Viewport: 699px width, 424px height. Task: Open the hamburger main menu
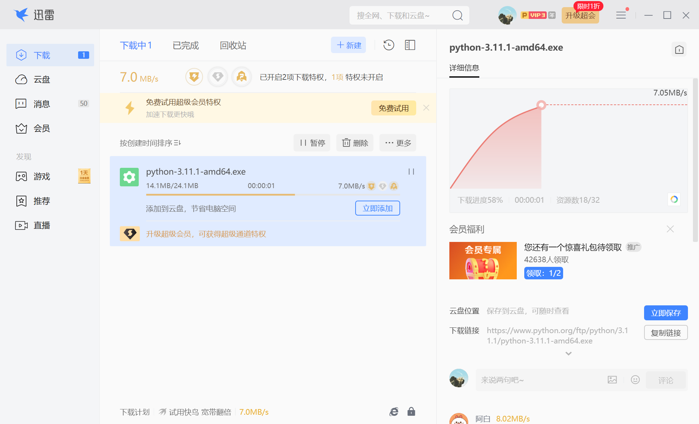[x=621, y=15]
